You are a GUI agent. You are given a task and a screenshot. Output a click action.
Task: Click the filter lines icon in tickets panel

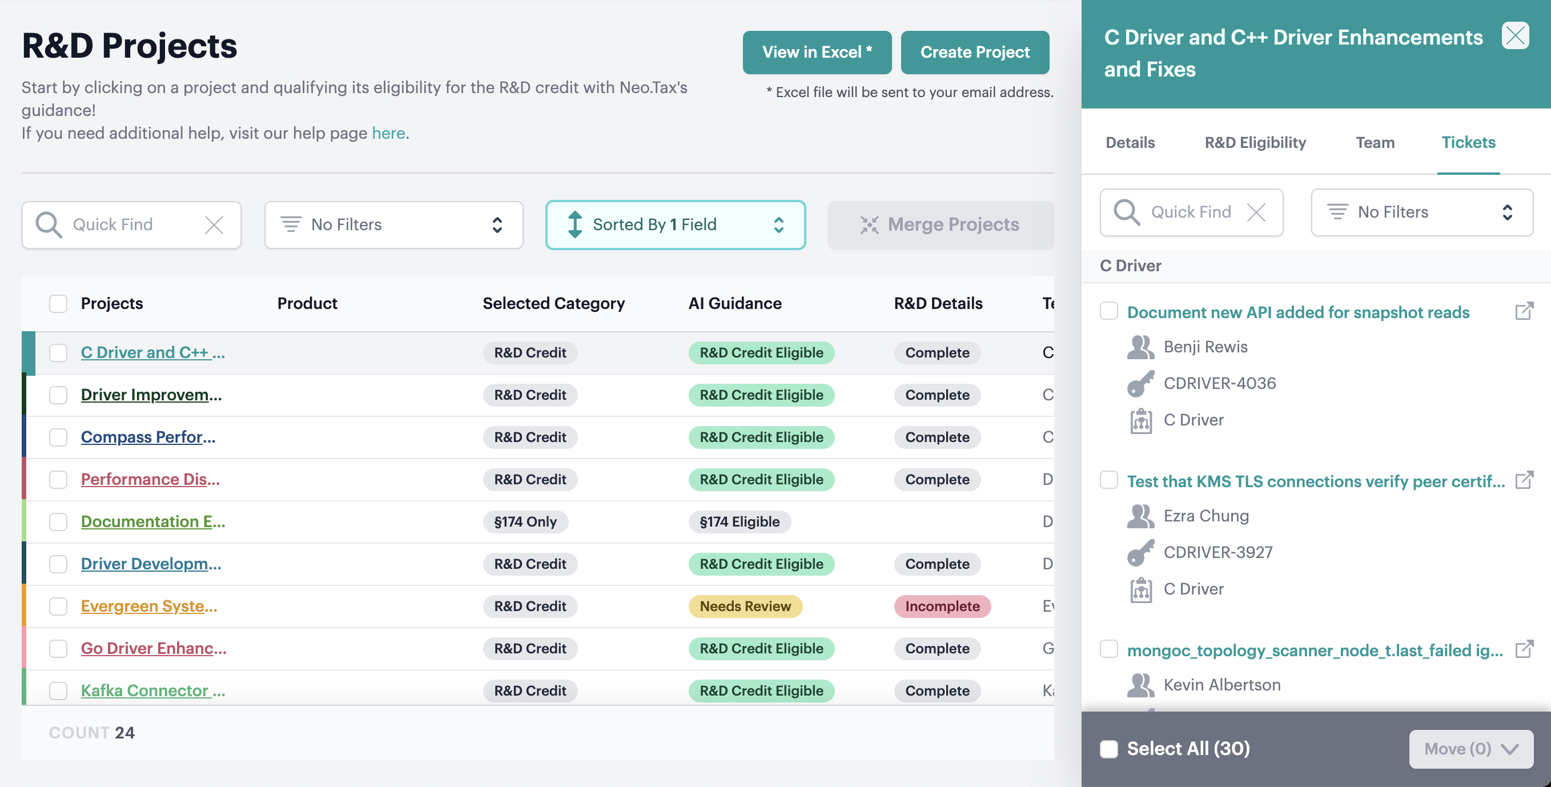1337,212
